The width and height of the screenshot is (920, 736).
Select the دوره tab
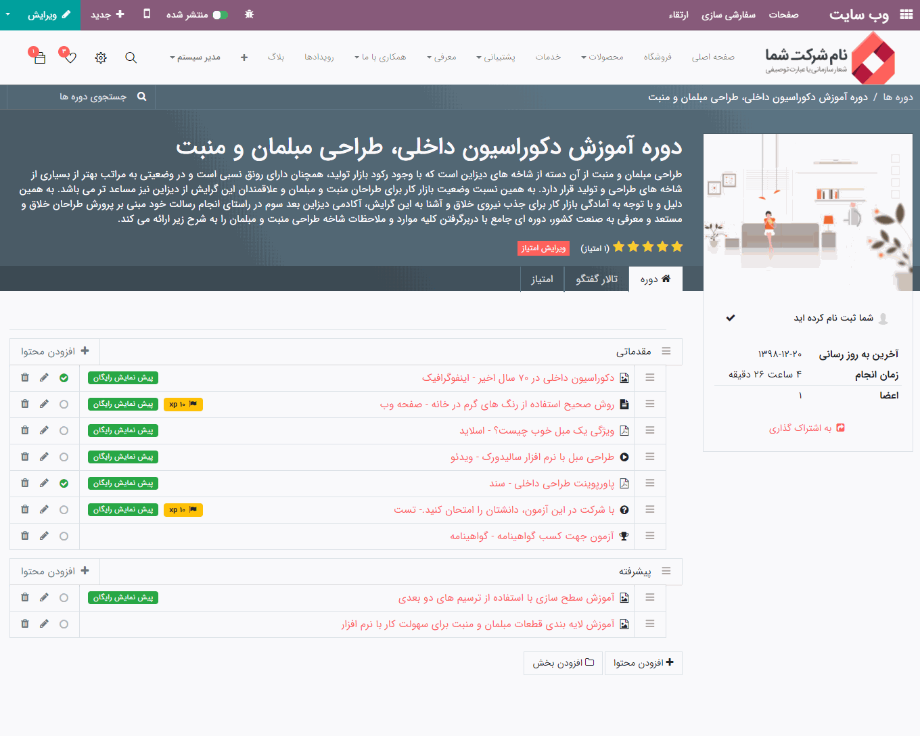(x=655, y=279)
